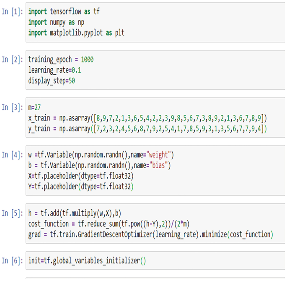
Task: Click the In [6] cell prompt
Action: pyautogui.click(x=13, y=261)
